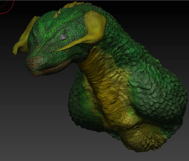Click the dragon's gray eye on the model
This screenshot has width=189, height=161.
point(63,37)
